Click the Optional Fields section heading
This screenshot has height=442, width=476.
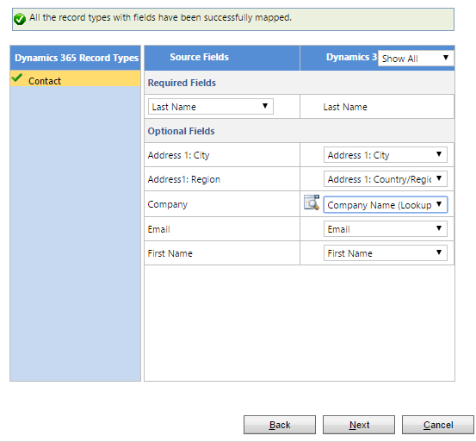tap(182, 131)
